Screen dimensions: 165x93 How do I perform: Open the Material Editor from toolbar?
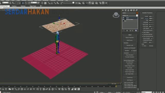tap(96, 3)
